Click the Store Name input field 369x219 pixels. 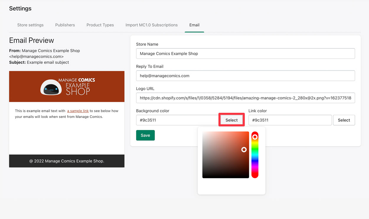pos(245,54)
